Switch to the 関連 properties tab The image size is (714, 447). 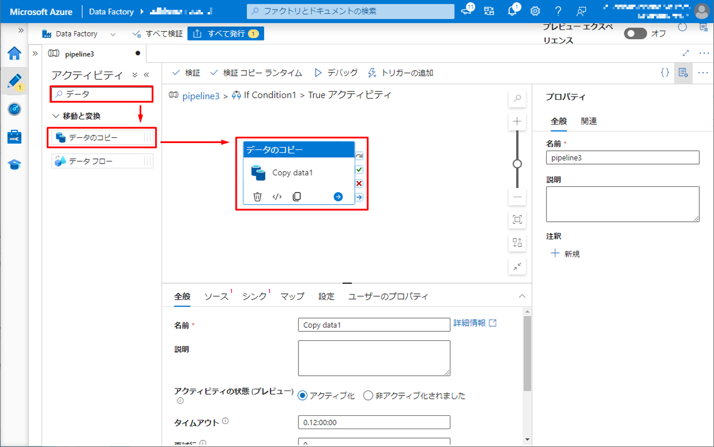click(588, 121)
